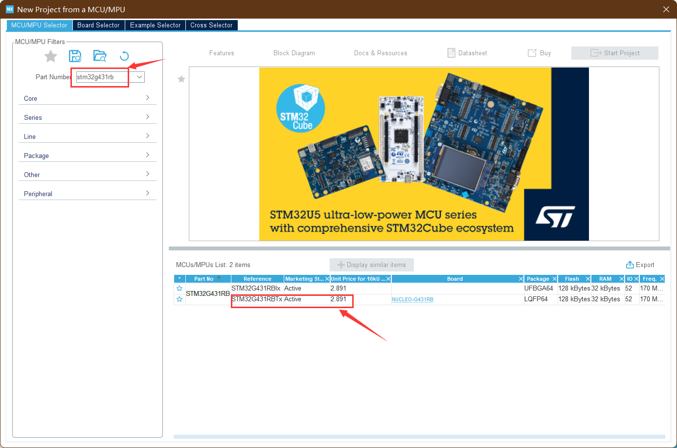Viewport: 677px width, 448px height.
Task: Favorite the STM32G431RBTx row
Action: click(179, 299)
